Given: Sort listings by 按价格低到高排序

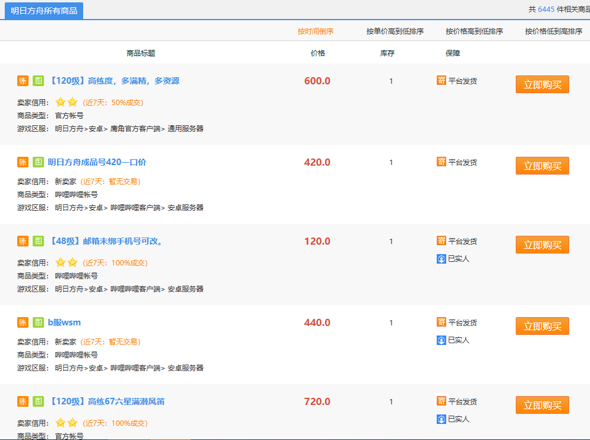Looking at the screenshot, I should point(553,31).
